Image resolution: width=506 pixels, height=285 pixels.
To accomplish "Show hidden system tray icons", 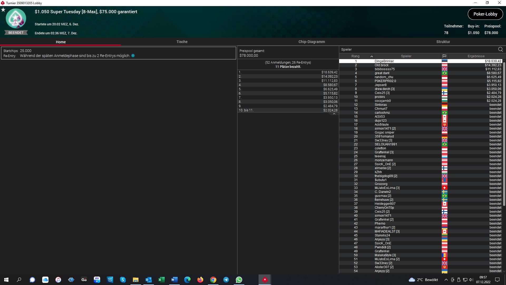I will [x=446, y=280].
